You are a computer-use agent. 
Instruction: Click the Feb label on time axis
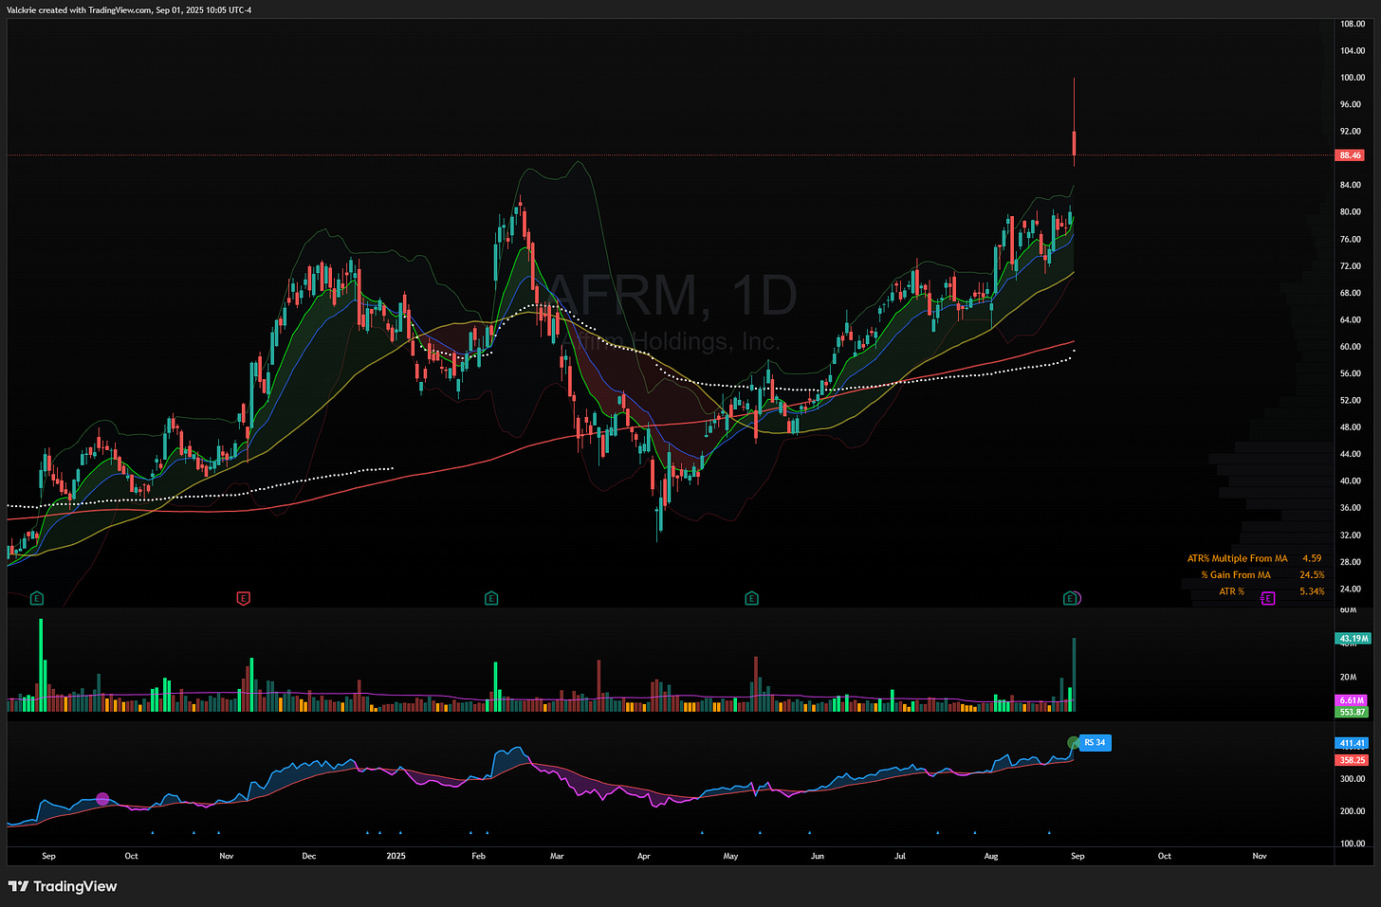pyautogui.click(x=478, y=856)
